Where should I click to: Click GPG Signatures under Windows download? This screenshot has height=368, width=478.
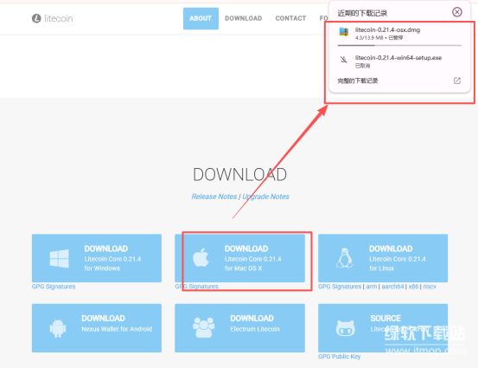[54, 287]
